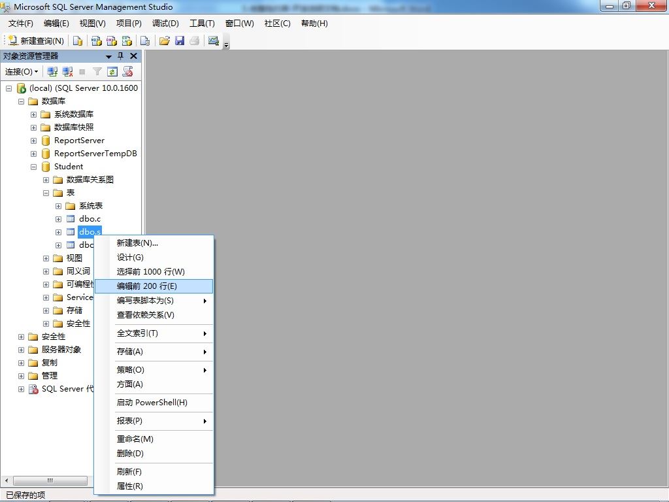This screenshot has height=502, width=669.
Task: Expand the 系统表 folder
Action: click(58, 206)
